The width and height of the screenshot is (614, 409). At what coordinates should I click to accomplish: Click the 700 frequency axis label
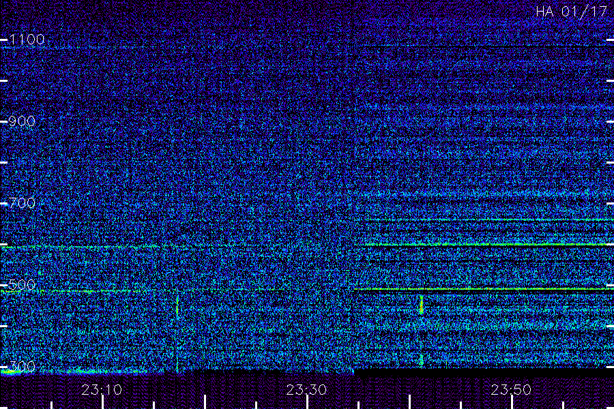click(x=22, y=202)
